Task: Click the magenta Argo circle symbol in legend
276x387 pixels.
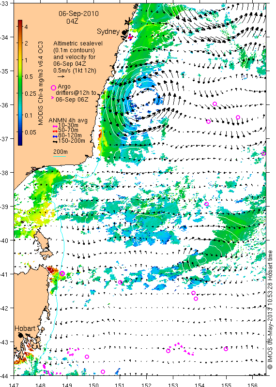Action: (x=53, y=88)
